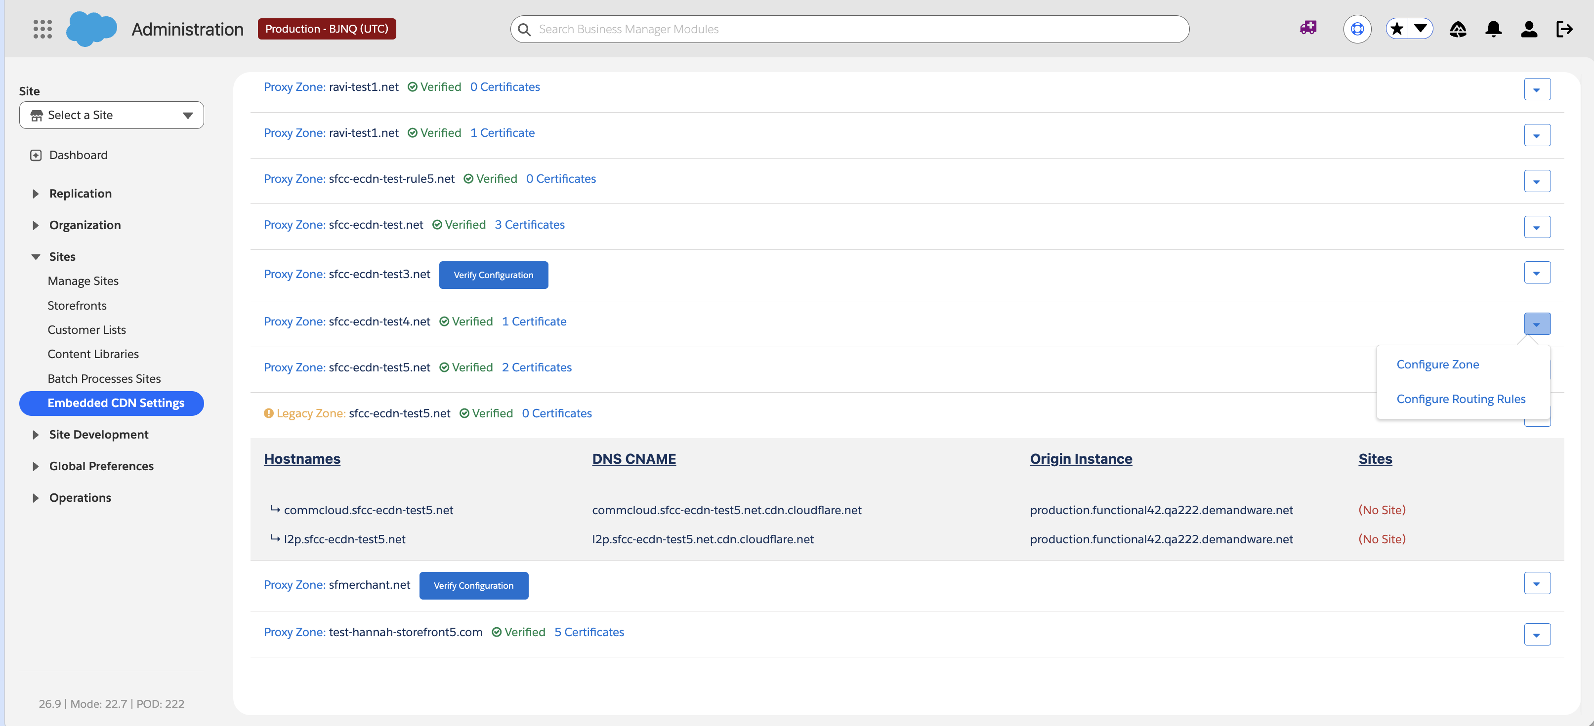The height and width of the screenshot is (726, 1594).
Task: Open actions dropdown for ravi-test1.net 1 Certificate
Action: [x=1537, y=135]
